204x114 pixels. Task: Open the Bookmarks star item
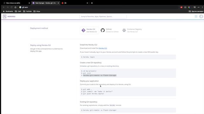point(8,11)
